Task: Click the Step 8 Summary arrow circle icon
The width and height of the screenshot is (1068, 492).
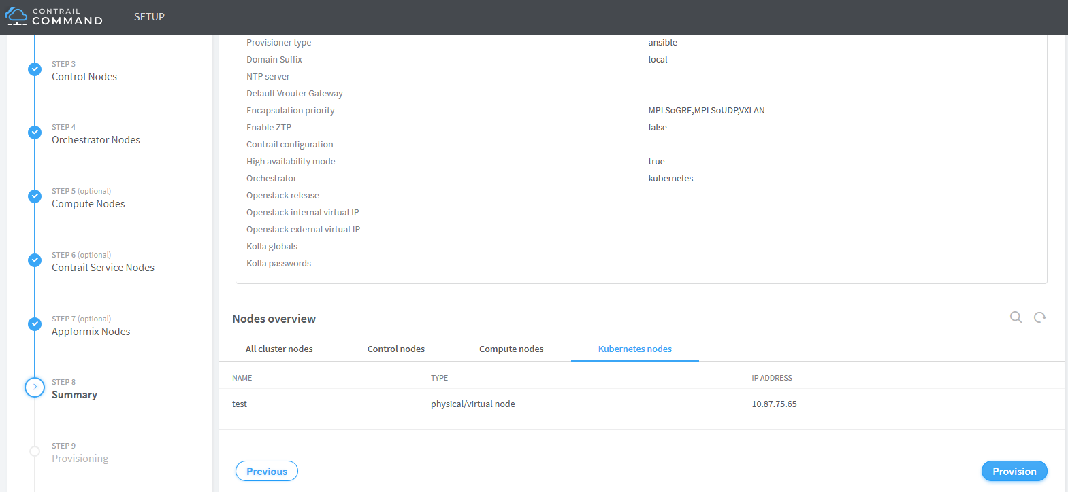Action: point(35,387)
